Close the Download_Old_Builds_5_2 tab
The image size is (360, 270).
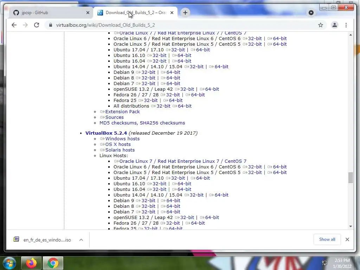(172, 13)
